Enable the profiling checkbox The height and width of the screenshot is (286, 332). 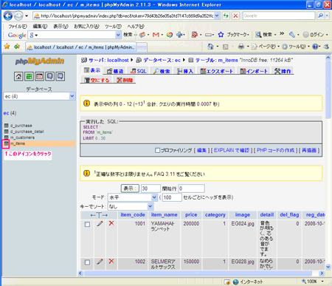coord(157,150)
